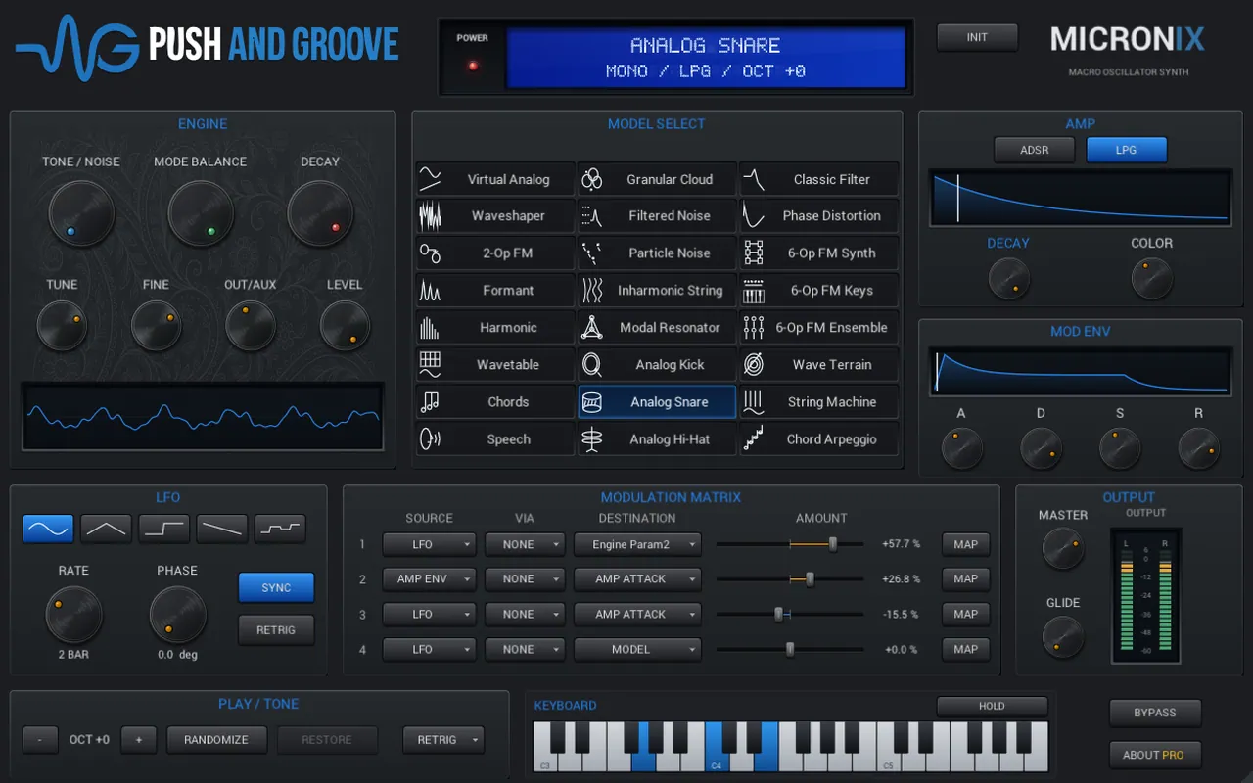Image resolution: width=1253 pixels, height=783 pixels.
Task: Click the BYPASS button
Action: 1155,713
